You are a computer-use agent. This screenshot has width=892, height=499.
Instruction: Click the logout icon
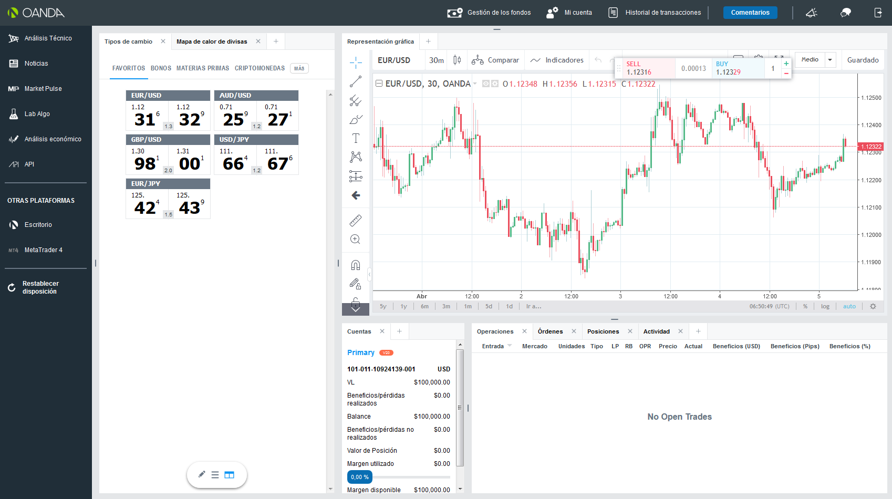click(x=878, y=13)
